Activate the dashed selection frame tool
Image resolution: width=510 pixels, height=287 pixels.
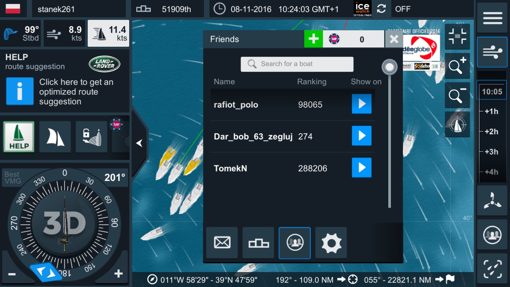point(492,268)
